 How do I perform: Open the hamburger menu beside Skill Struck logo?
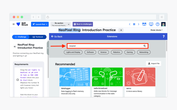(x=13, y=24)
